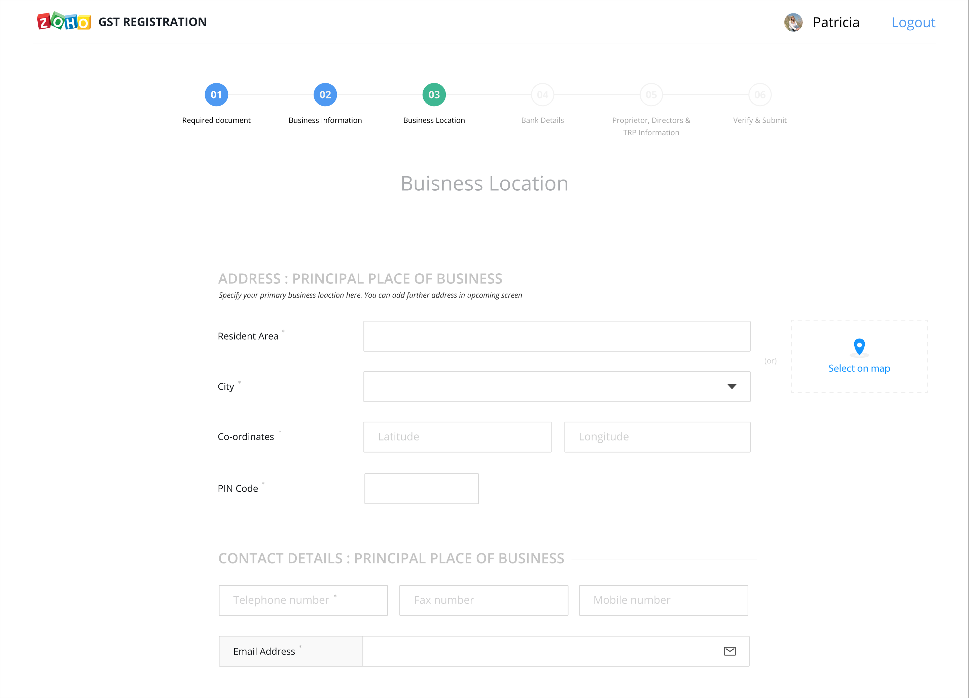Click the Latitude input field
Image resolution: width=969 pixels, height=698 pixels.
pos(457,437)
